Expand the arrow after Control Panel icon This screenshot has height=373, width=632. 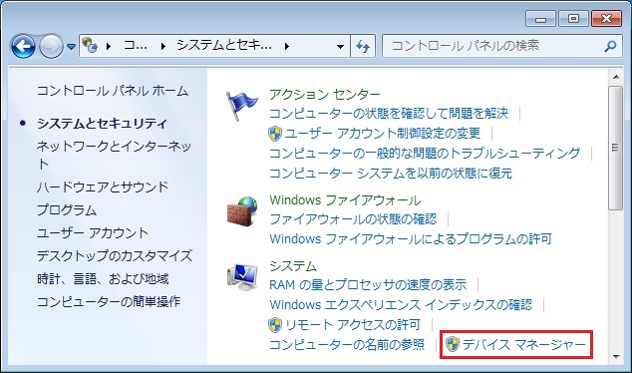point(109,46)
